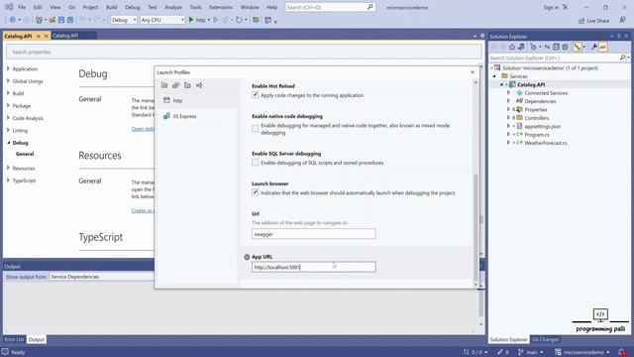Select Program.cs in Solution Explorer
Screen dimensions: 634x357
coord(537,135)
